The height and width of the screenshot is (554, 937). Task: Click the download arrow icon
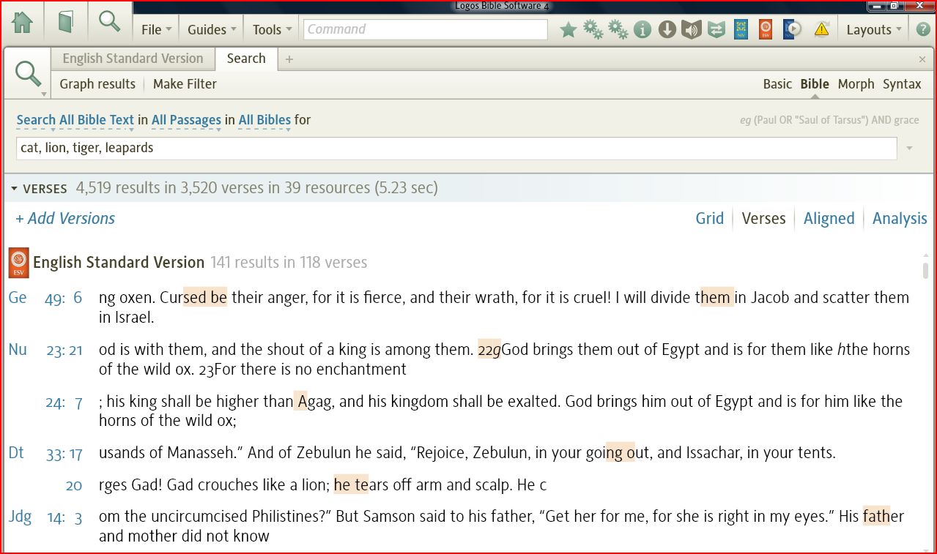667,29
